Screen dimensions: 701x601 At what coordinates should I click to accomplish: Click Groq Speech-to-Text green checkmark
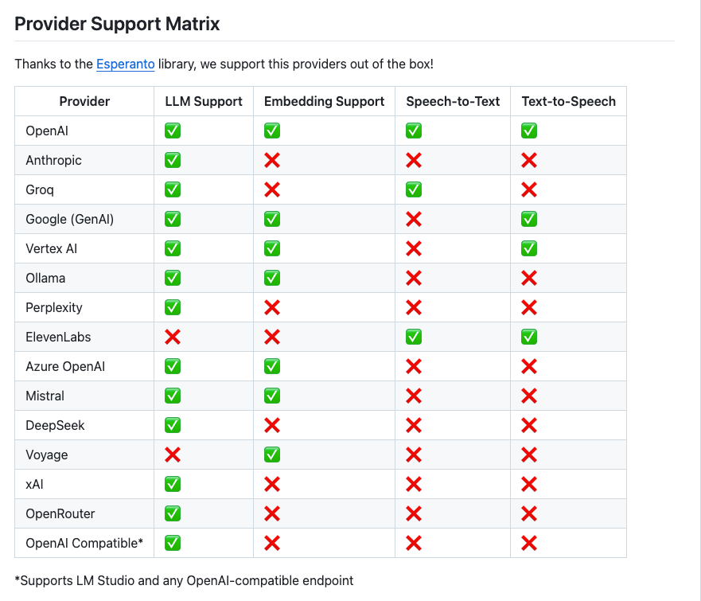point(414,189)
